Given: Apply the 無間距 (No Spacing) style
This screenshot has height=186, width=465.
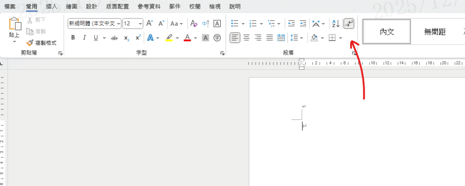Looking at the screenshot, I should point(435,32).
